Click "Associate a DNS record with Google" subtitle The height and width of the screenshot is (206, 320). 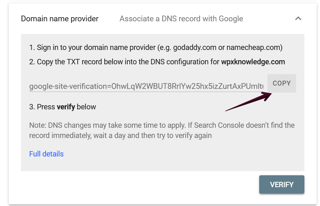click(181, 19)
